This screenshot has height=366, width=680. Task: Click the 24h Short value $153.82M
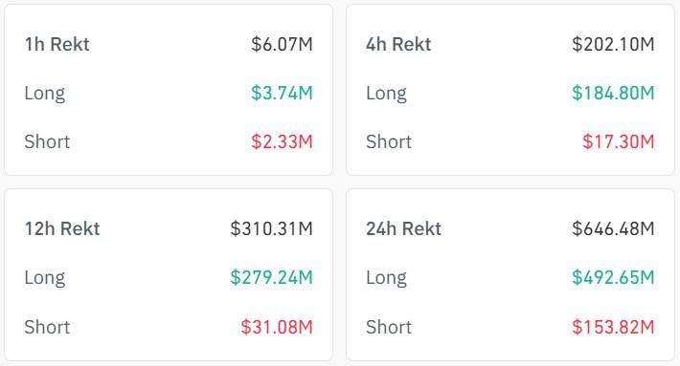click(x=613, y=327)
